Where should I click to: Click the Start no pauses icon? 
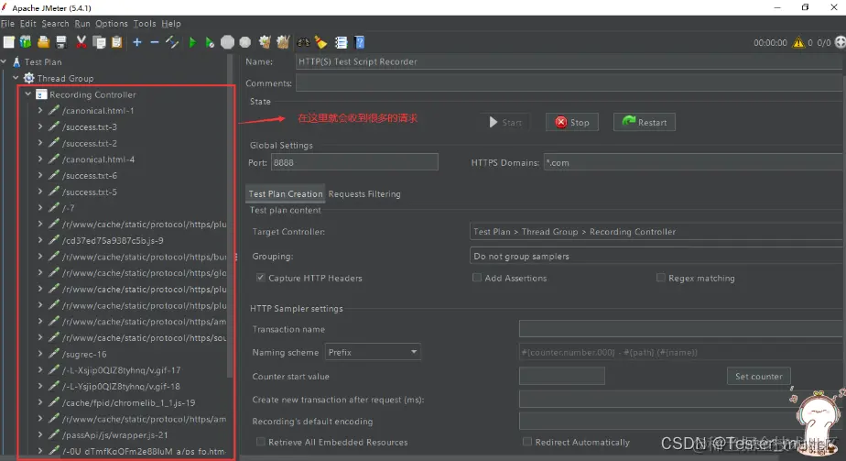point(210,42)
